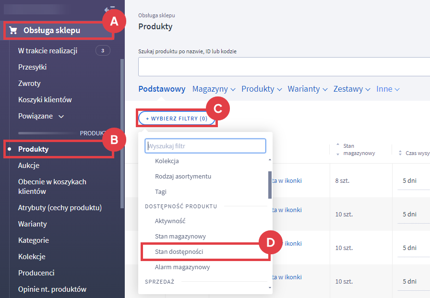Open the Zestawy dropdown tab
Viewport: 430px width, 298px height.
pyautogui.click(x=352, y=89)
